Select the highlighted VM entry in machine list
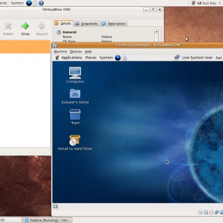The image size is (223, 223). click(25, 47)
